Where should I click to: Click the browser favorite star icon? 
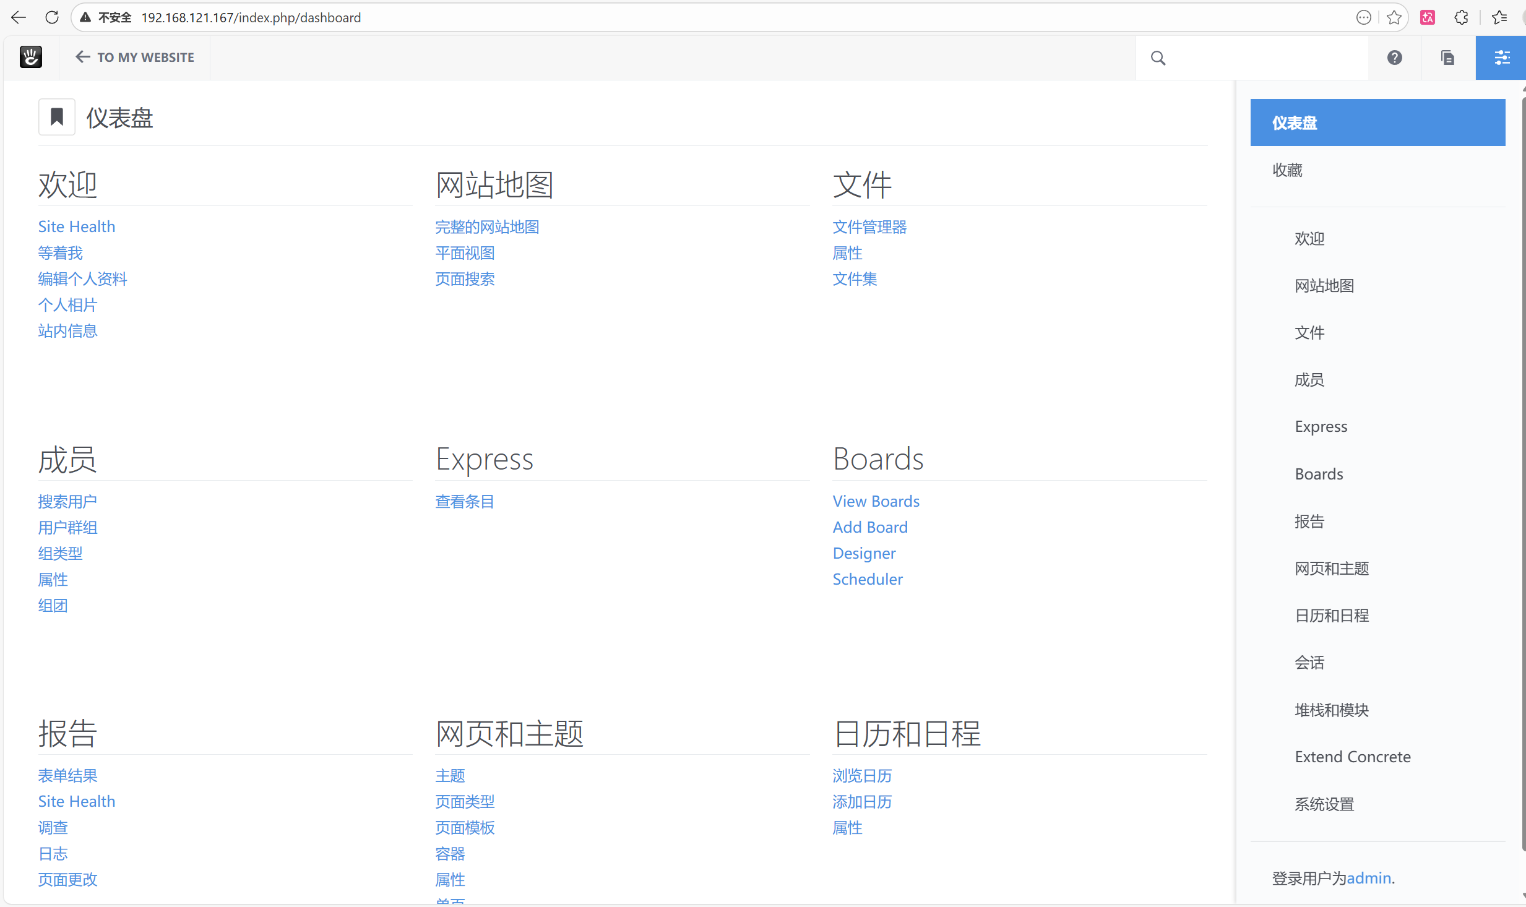[1394, 17]
